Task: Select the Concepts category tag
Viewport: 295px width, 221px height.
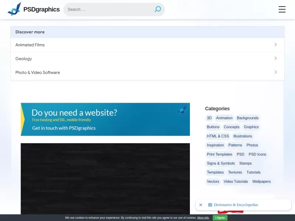Action: pyautogui.click(x=232, y=127)
